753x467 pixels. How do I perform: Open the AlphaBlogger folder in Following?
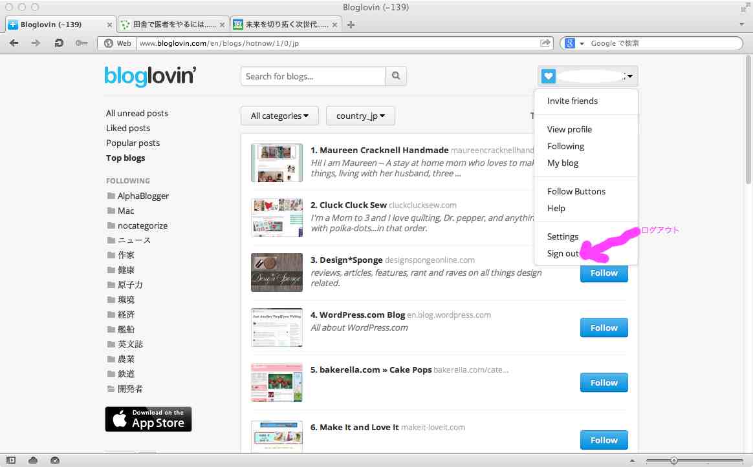coord(143,196)
